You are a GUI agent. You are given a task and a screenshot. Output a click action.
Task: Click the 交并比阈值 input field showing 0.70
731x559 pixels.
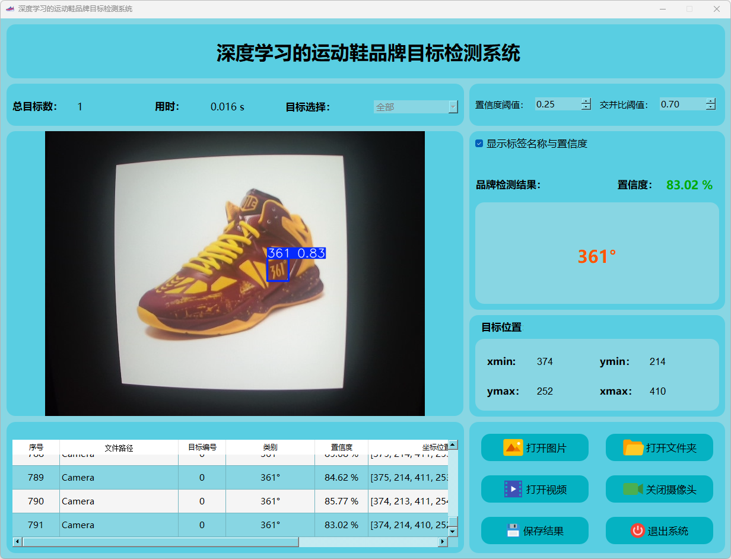tap(682, 104)
